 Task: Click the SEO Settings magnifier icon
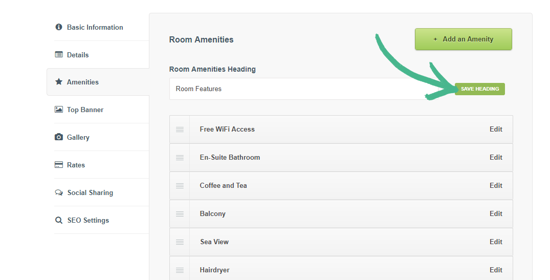(59, 220)
